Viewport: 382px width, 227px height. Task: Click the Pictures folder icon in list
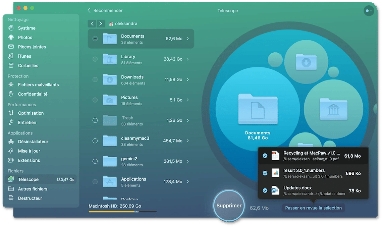(x=110, y=100)
